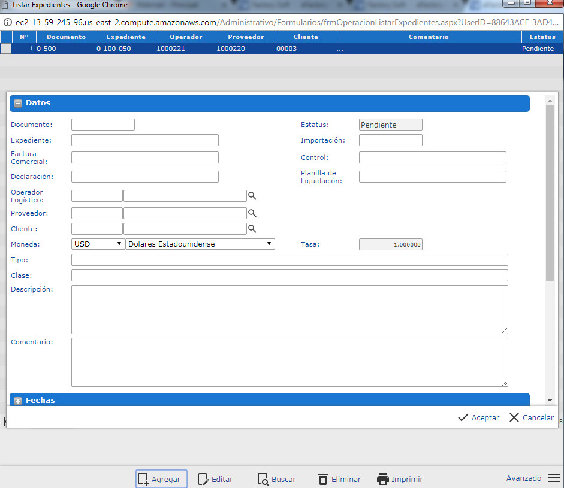Focus the Operador Logístico name field
Screen dimensions: 564x488
point(185,196)
